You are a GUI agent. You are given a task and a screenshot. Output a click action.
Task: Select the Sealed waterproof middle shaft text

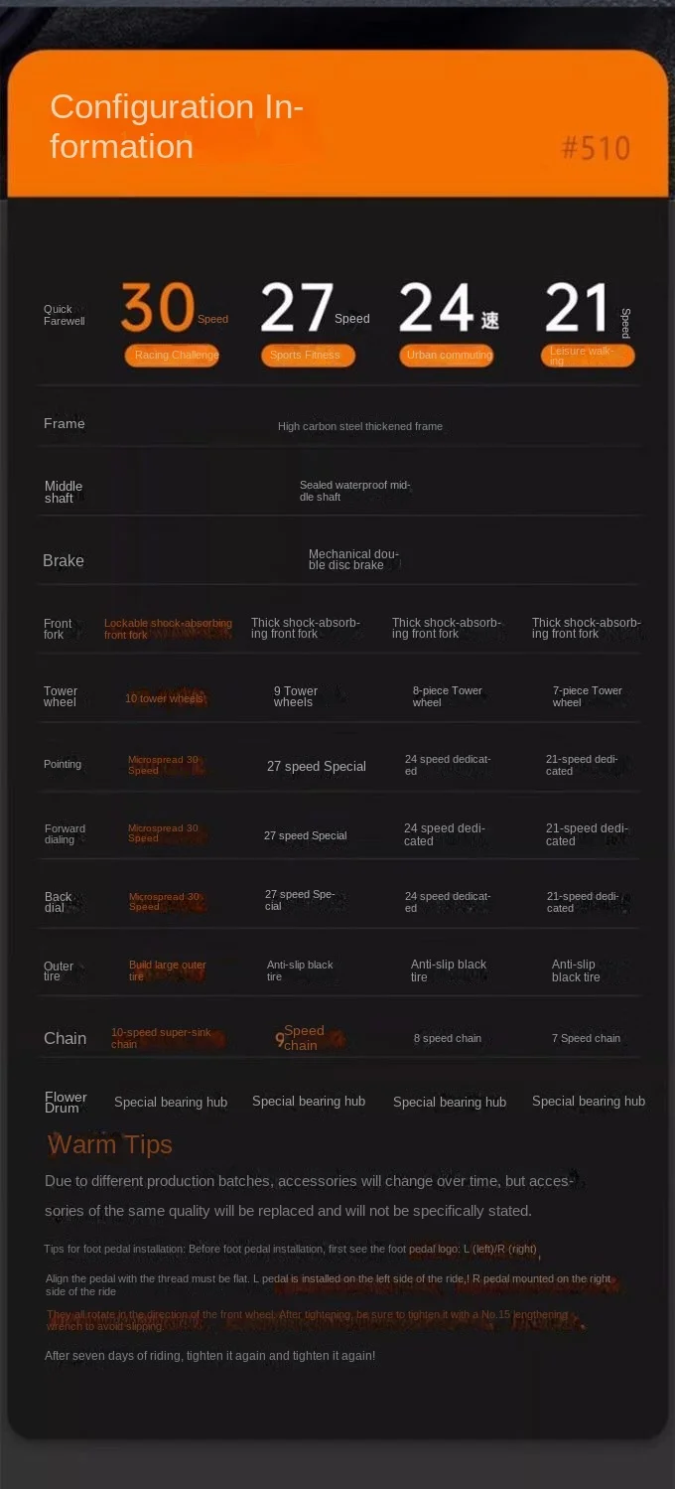click(x=354, y=491)
